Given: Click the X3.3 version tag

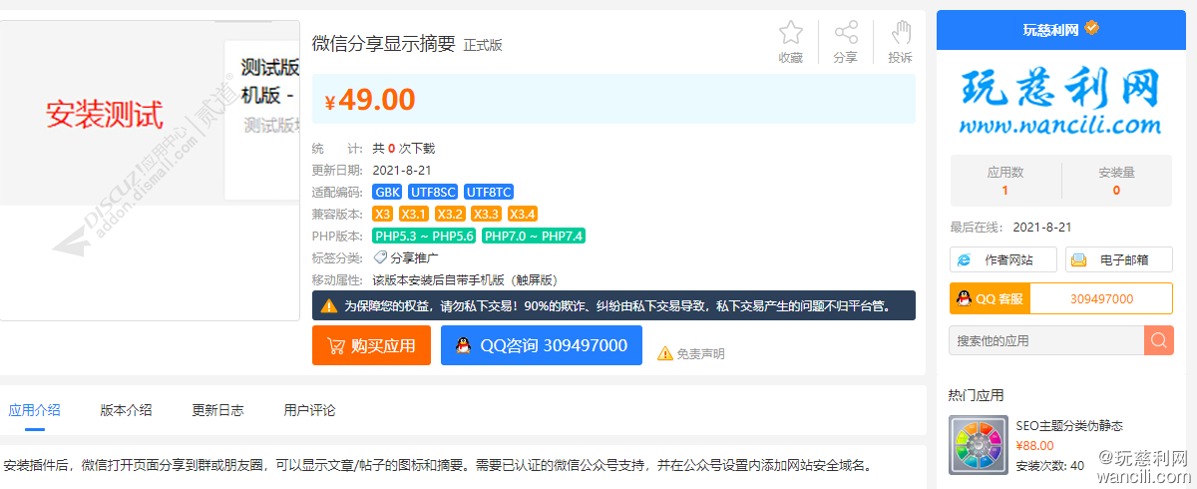Looking at the screenshot, I should (x=486, y=214).
